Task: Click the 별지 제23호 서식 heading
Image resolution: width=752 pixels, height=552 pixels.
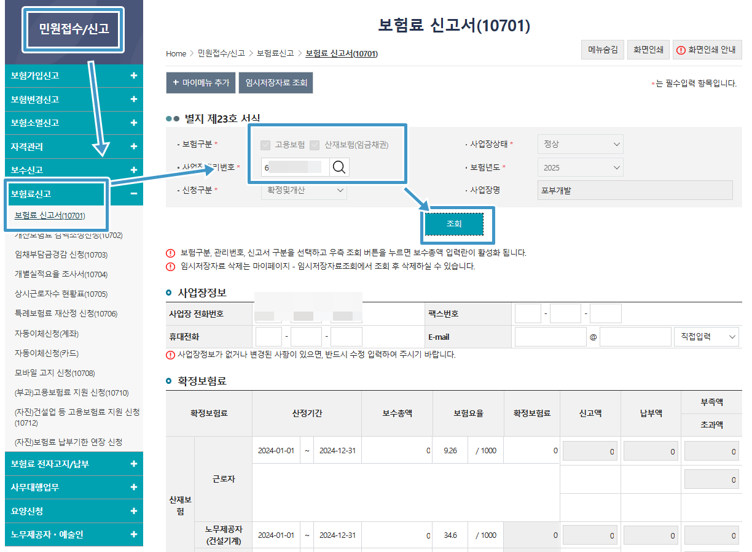Action: (222, 118)
